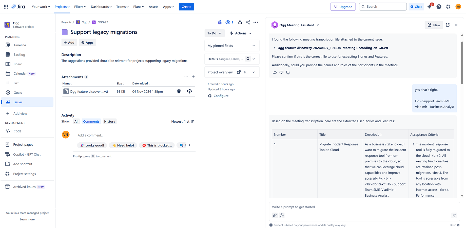The height and width of the screenshot is (228, 466).
Task: Open notifications bell icon
Action: (x=430, y=7)
